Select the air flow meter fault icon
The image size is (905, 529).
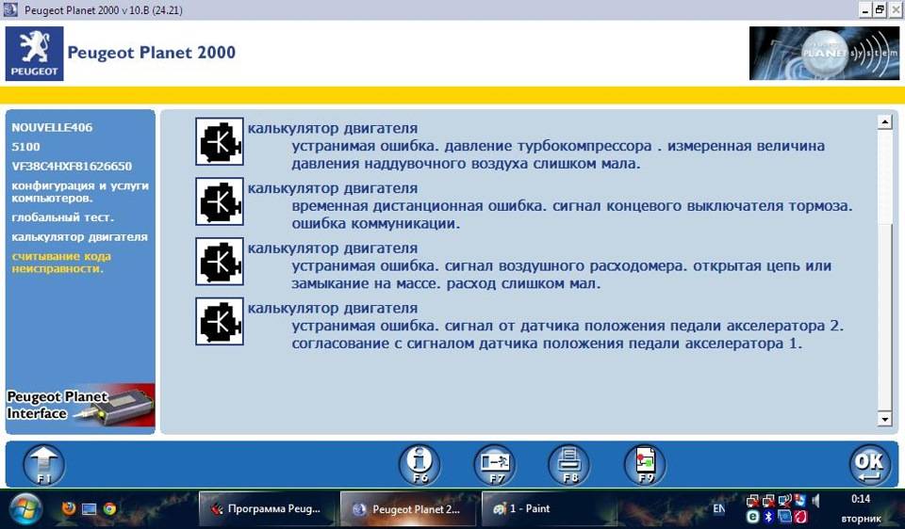220,261
